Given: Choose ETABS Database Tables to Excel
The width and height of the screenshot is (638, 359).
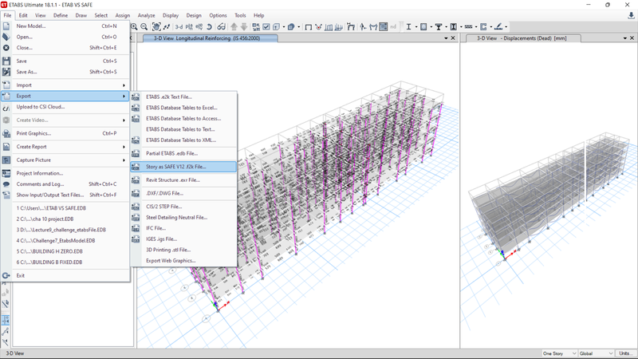Looking at the screenshot, I should [x=183, y=108].
